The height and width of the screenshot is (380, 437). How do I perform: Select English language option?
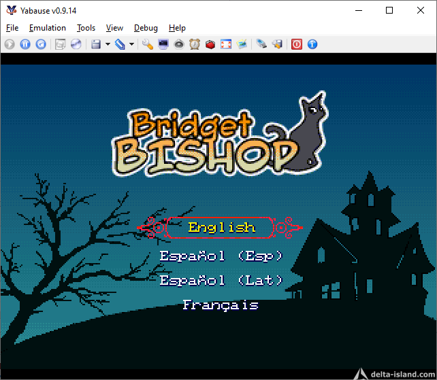(x=221, y=228)
